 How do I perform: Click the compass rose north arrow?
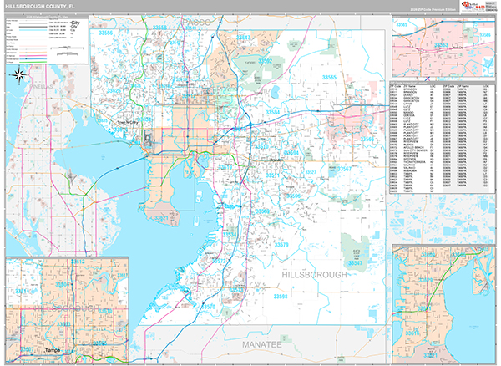click(x=18, y=76)
